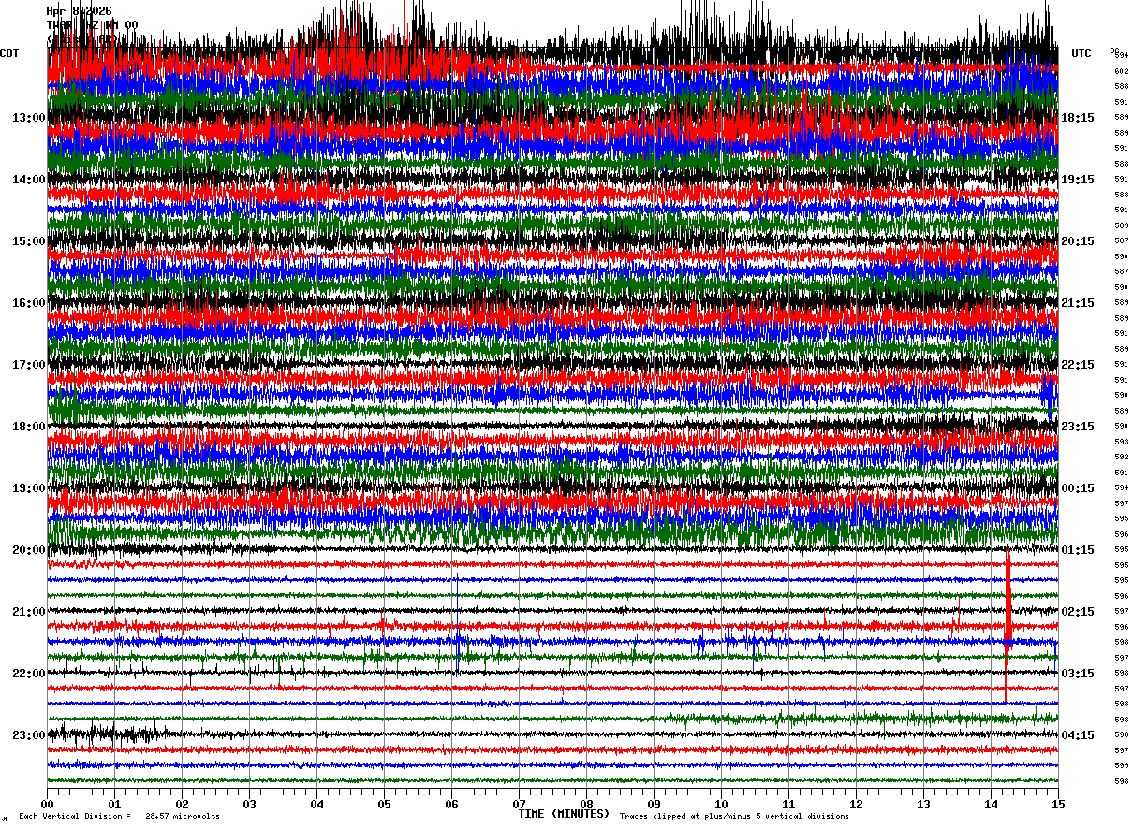Click the '00:15' UTC time label
1133x829 pixels.
tap(1077, 488)
